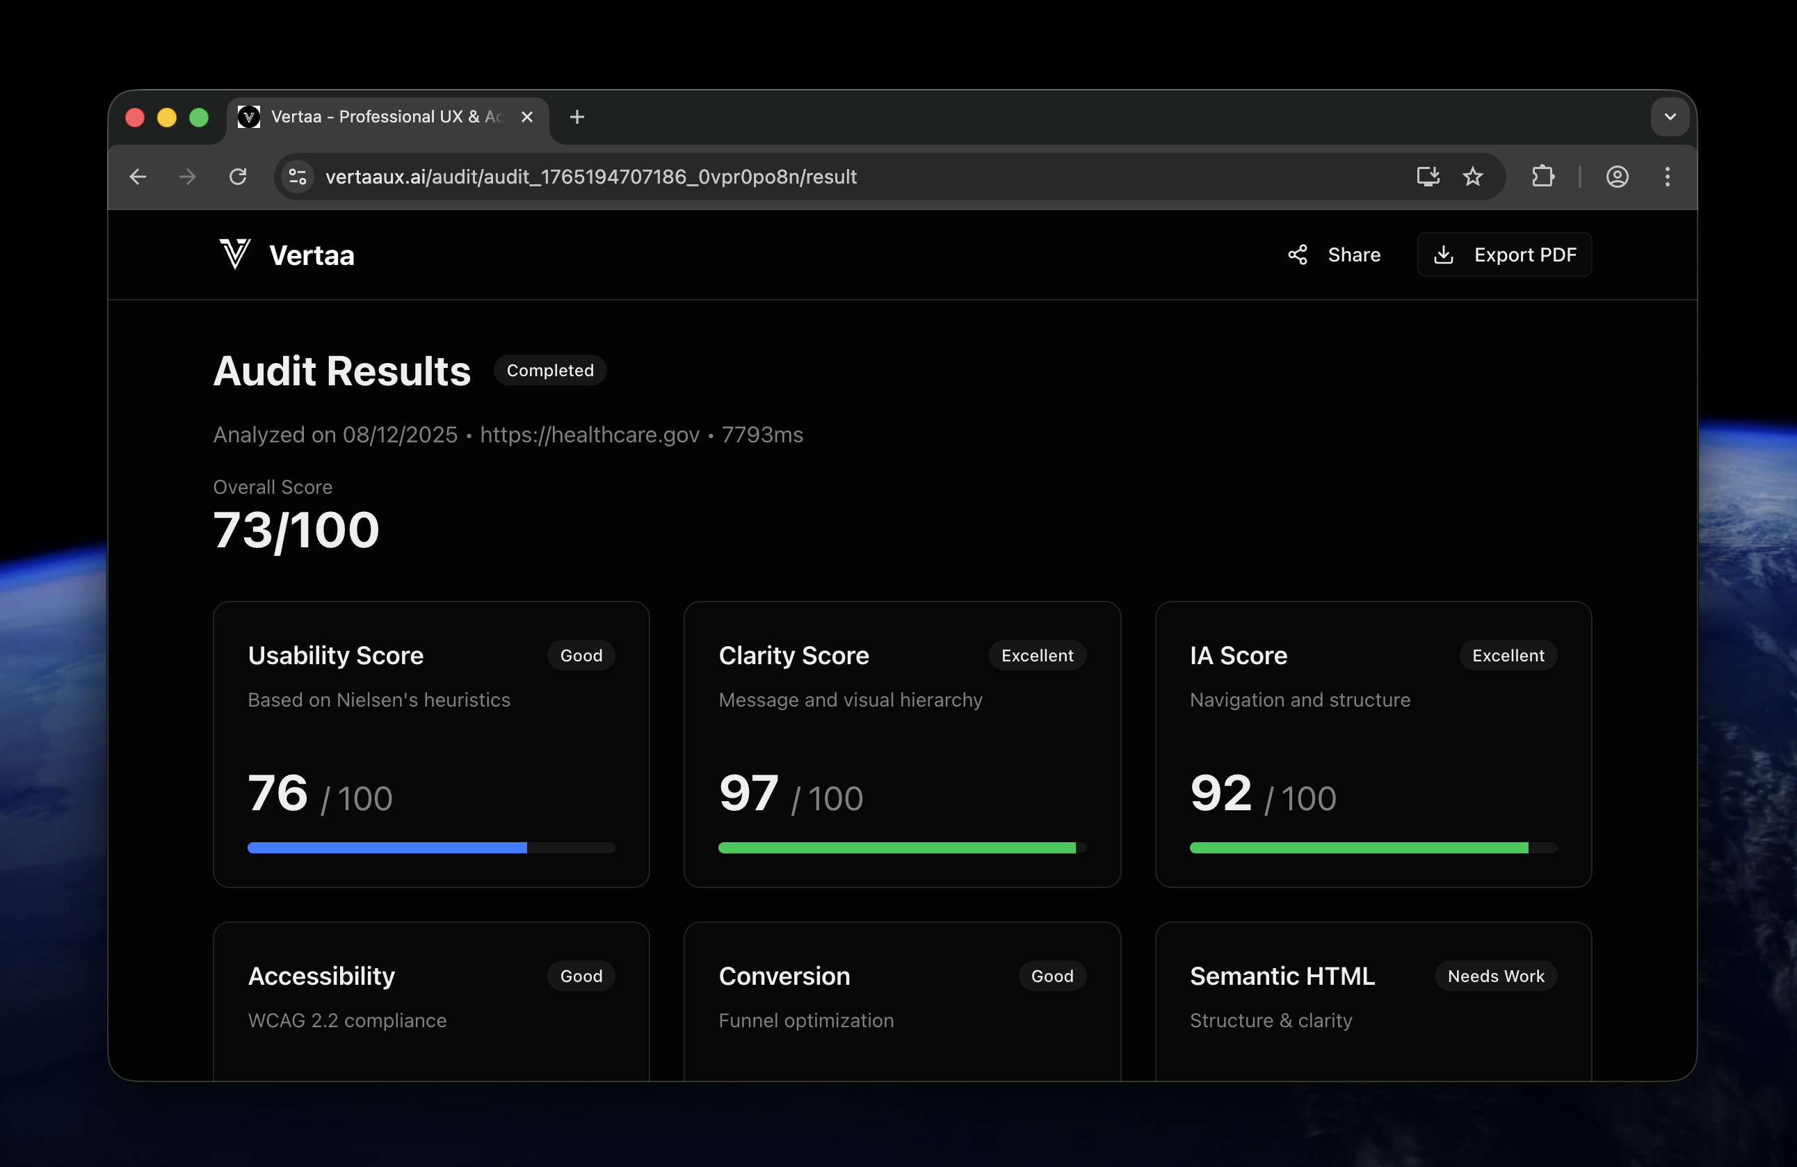
Task: View site information icon in address bar
Action: pos(298,177)
